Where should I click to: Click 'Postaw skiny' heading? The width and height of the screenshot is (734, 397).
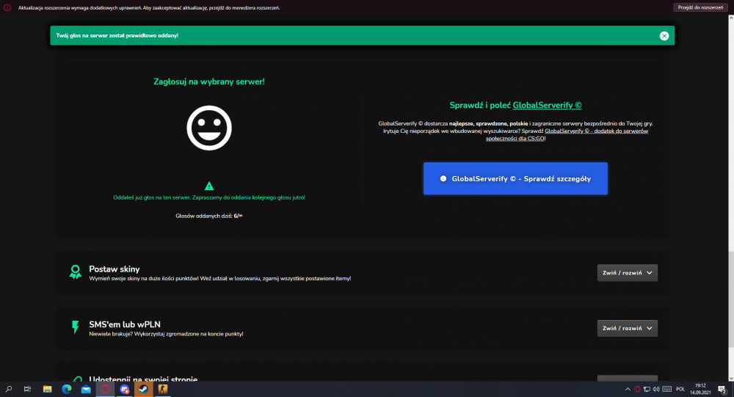coord(115,269)
